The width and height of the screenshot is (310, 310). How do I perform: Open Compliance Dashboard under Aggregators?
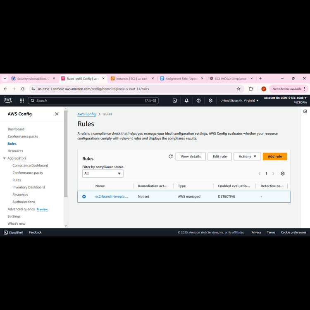30,165
